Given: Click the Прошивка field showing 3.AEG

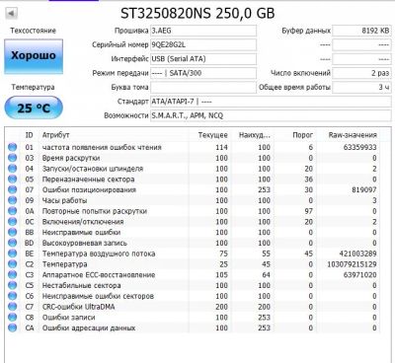Looking at the screenshot, I should coord(203,31).
